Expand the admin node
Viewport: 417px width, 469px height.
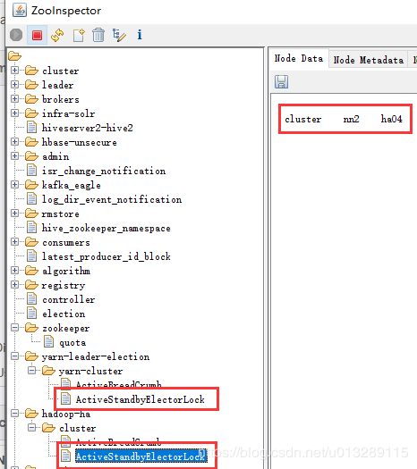pyautogui.click(x=14, y=155)
